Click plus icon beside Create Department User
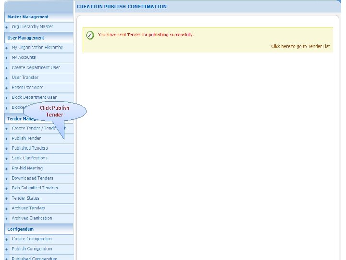Viewport: 346px width, 260px height. 7,68
